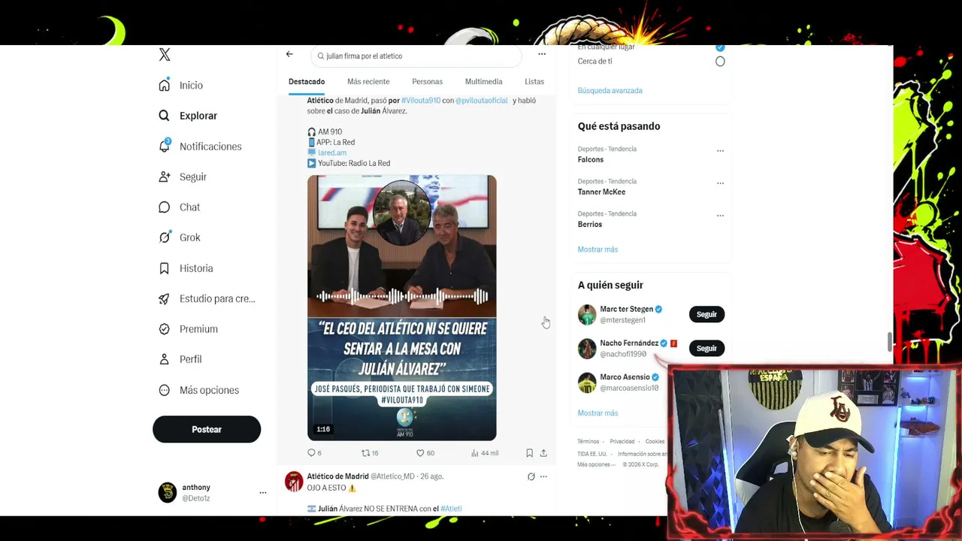The image size is (962, 541).
Task: Click the X logo in the sidebar
Action: point(165,55)
